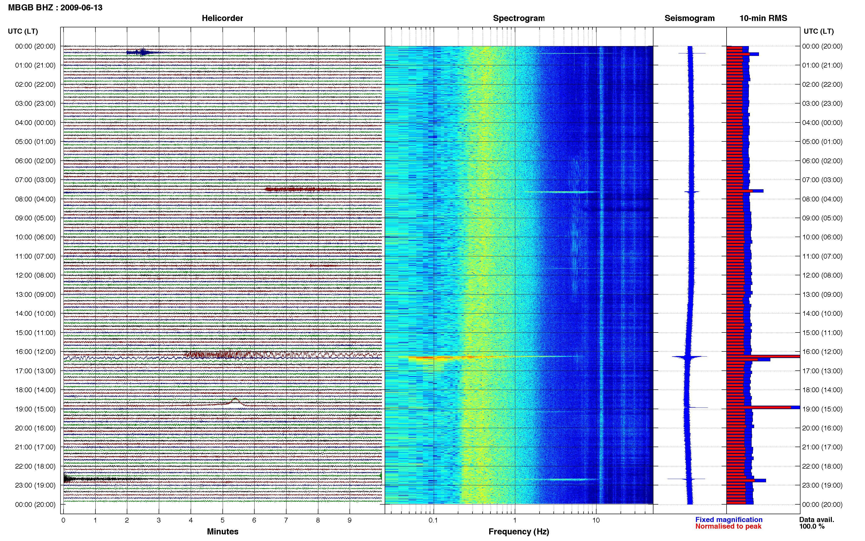This screenshot has height=541, width=865.
Task: Click left time label '08:00 (04:00)'
Action: coord(35,199)
